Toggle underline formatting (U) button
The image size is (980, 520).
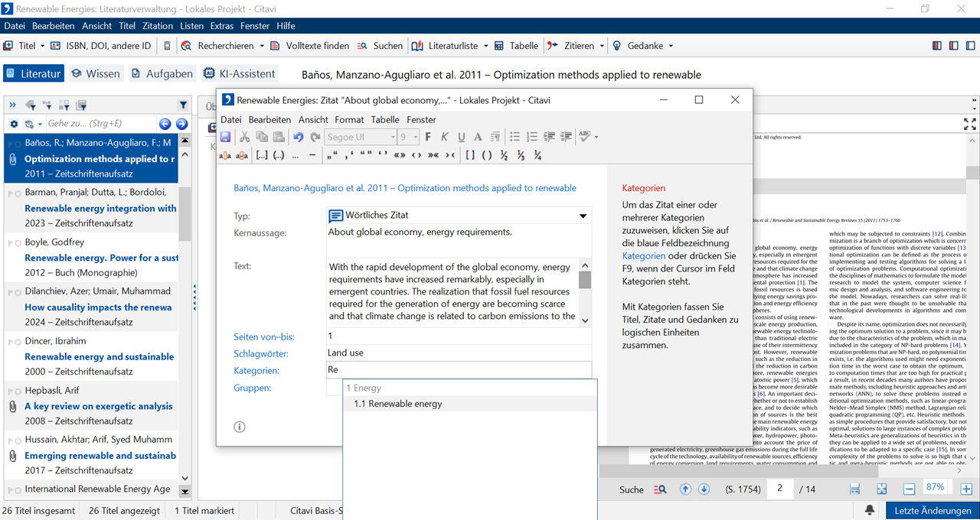[x=461, y=137]
